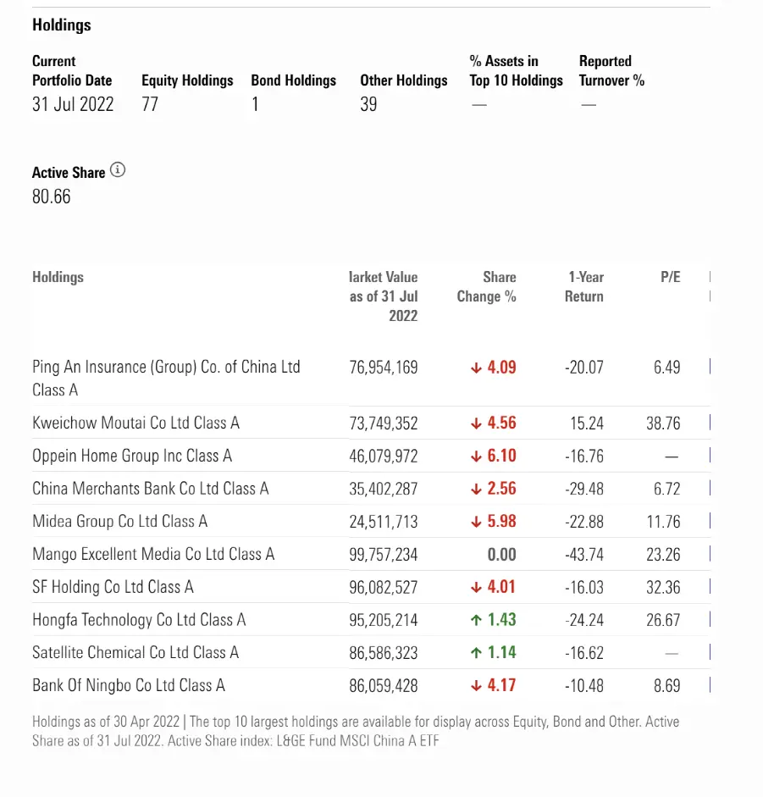The height and width of the screenshot is (797, 763).
Task: Click Ping An Insurance down arrow icon
Action: point(476,368)
